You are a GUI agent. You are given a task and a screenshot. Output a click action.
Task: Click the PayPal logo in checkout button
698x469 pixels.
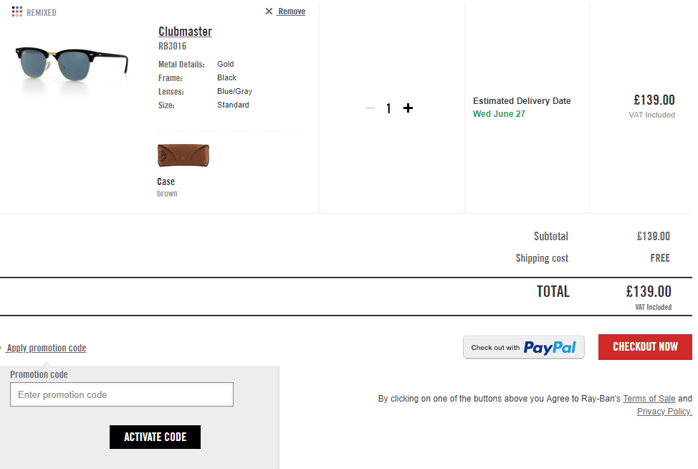[x=550, y=347]
